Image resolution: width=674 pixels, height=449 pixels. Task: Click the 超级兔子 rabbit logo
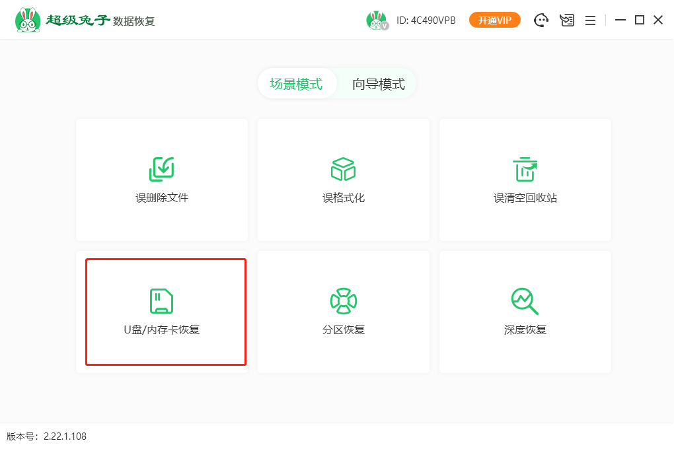[27, 20]
